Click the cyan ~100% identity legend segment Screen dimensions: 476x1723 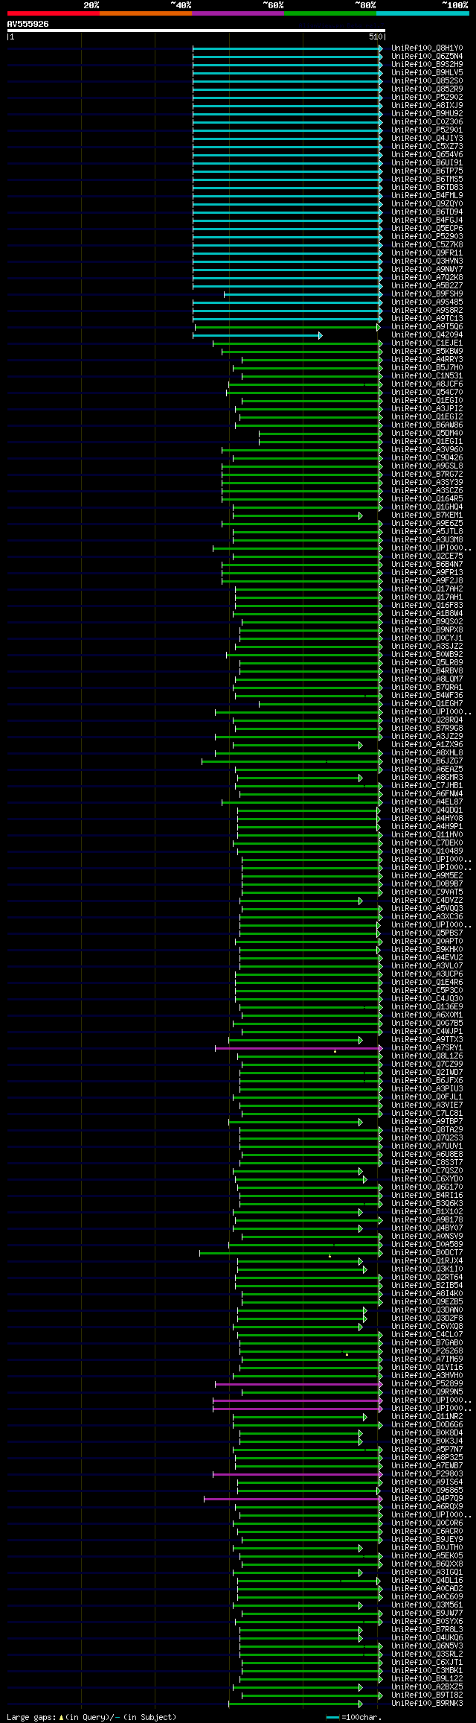click(422, 13)
